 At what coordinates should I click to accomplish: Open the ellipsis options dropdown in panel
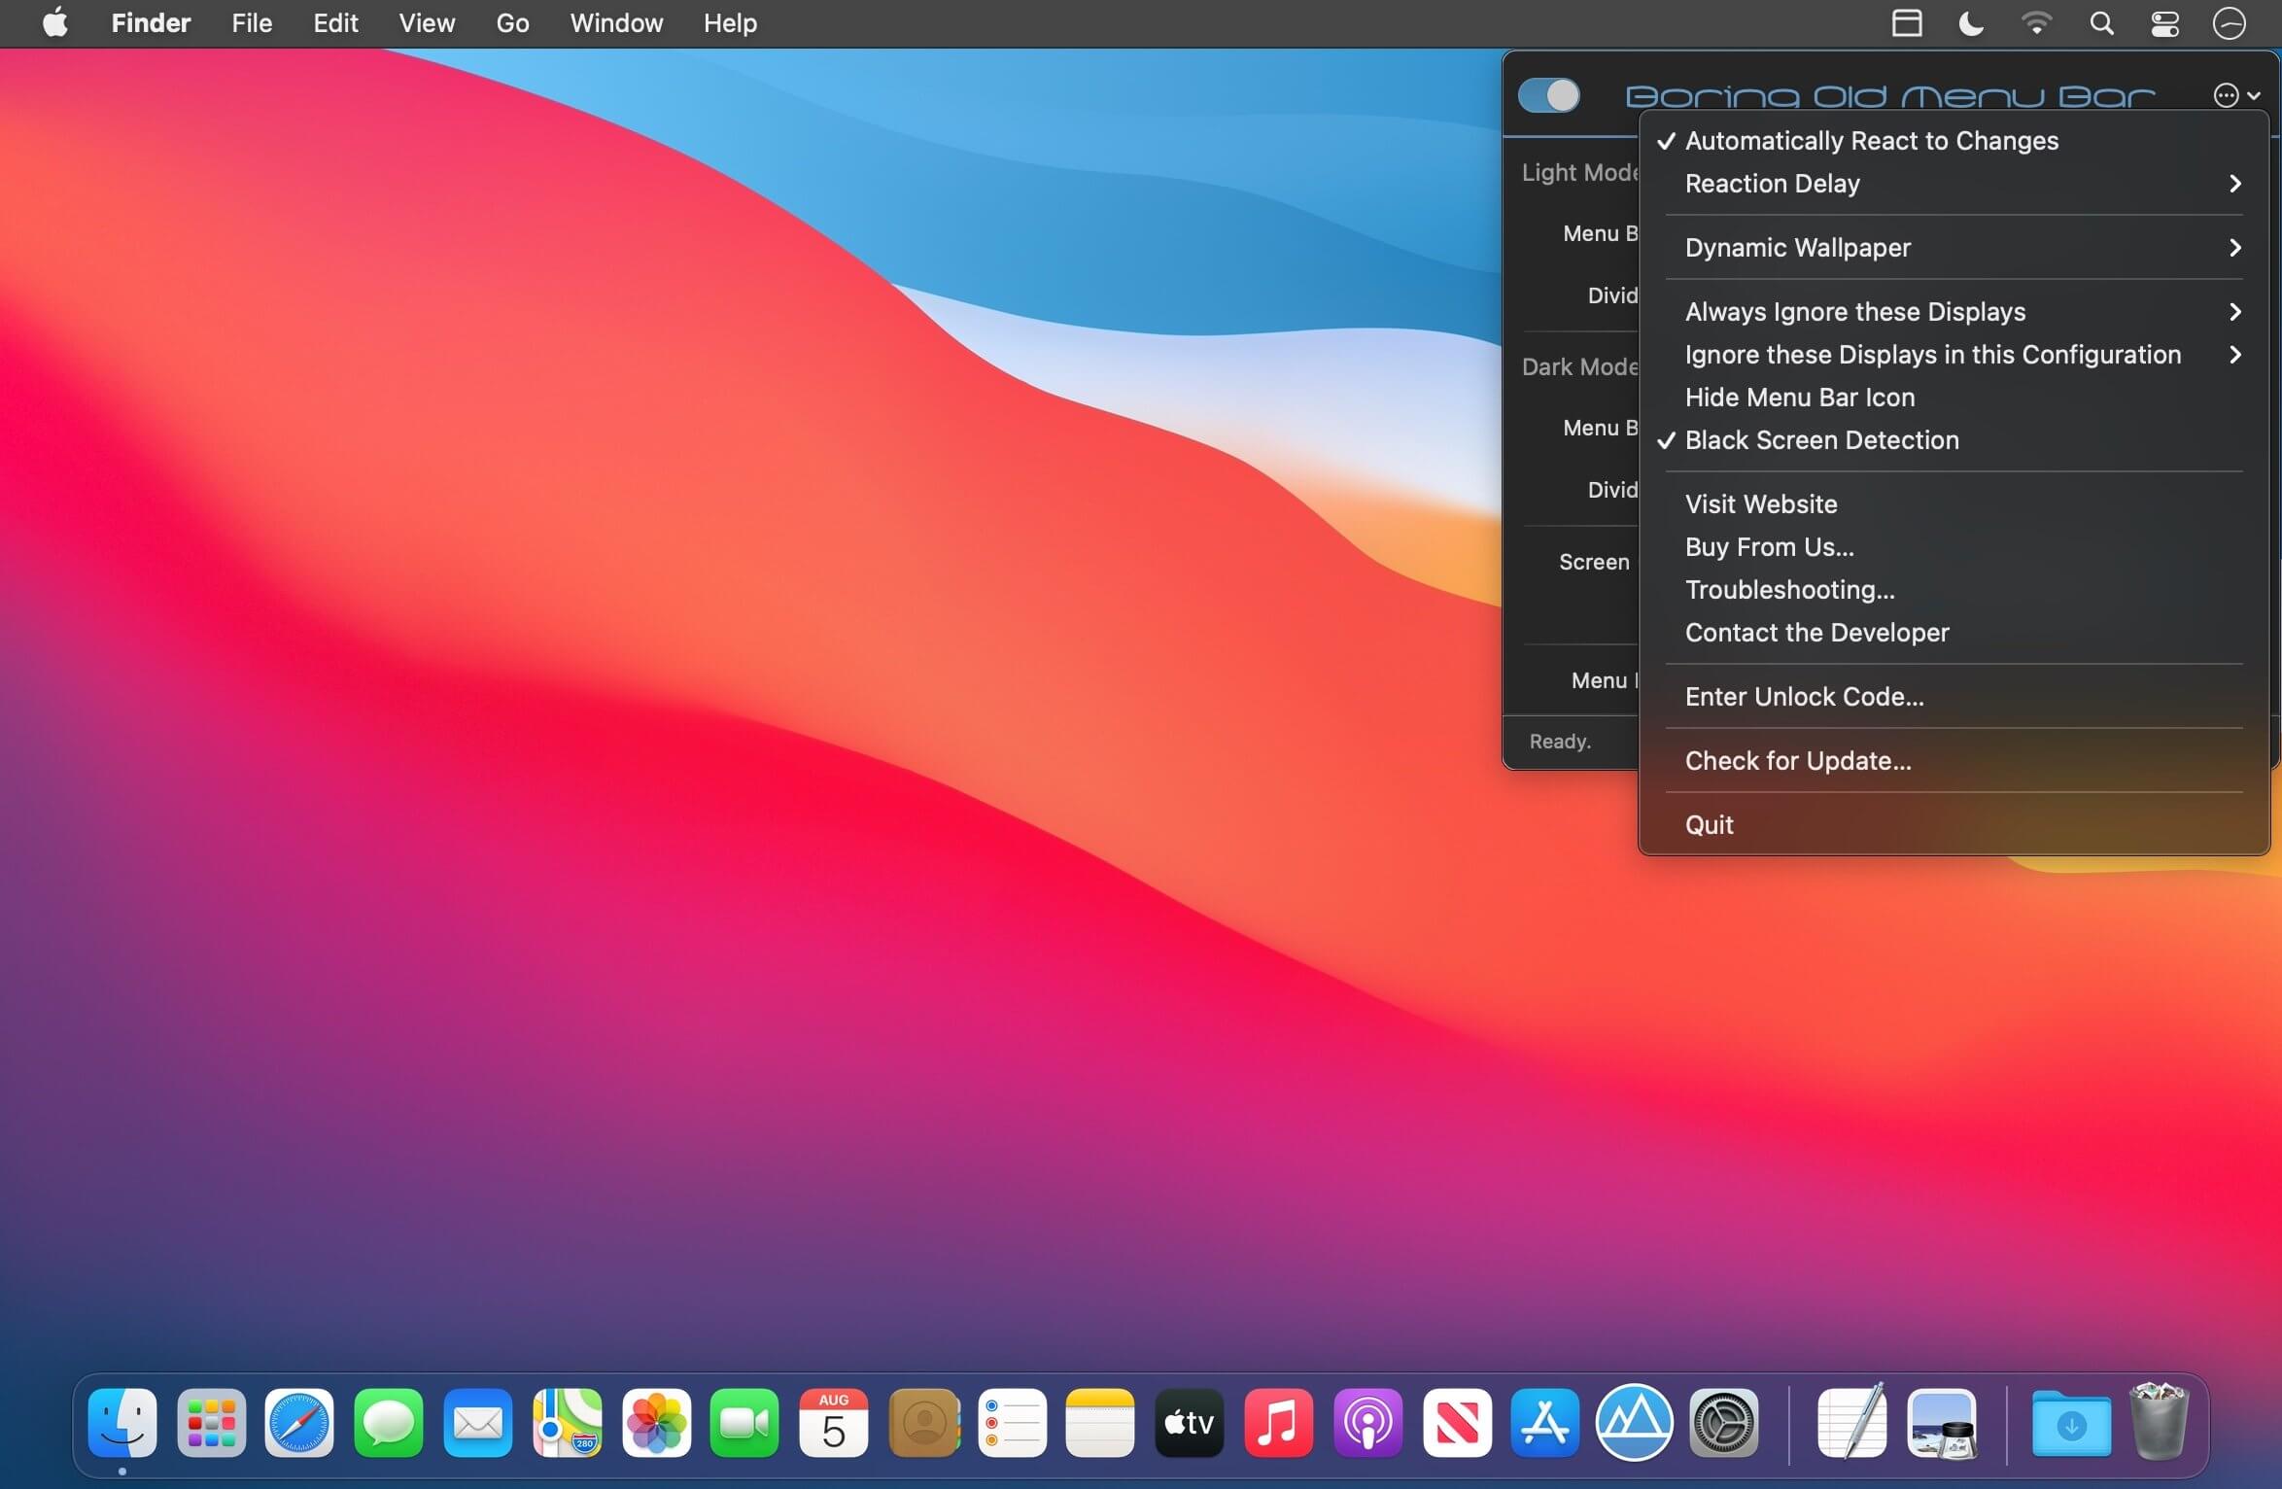pyautogui.click(x=2236, y=95)
